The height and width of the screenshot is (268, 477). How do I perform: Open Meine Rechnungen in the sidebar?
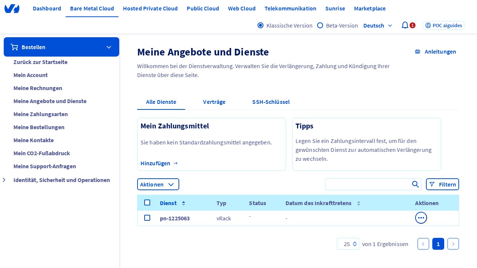tap(38, 88)
